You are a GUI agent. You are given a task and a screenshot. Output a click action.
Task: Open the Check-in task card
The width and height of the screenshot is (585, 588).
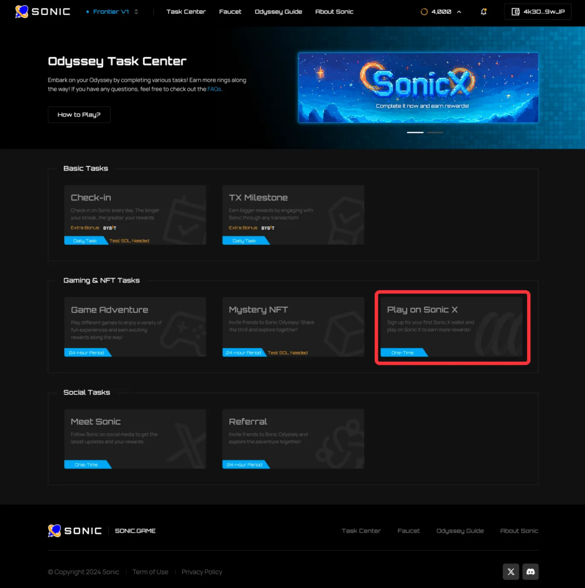click(x=135, y=215)
